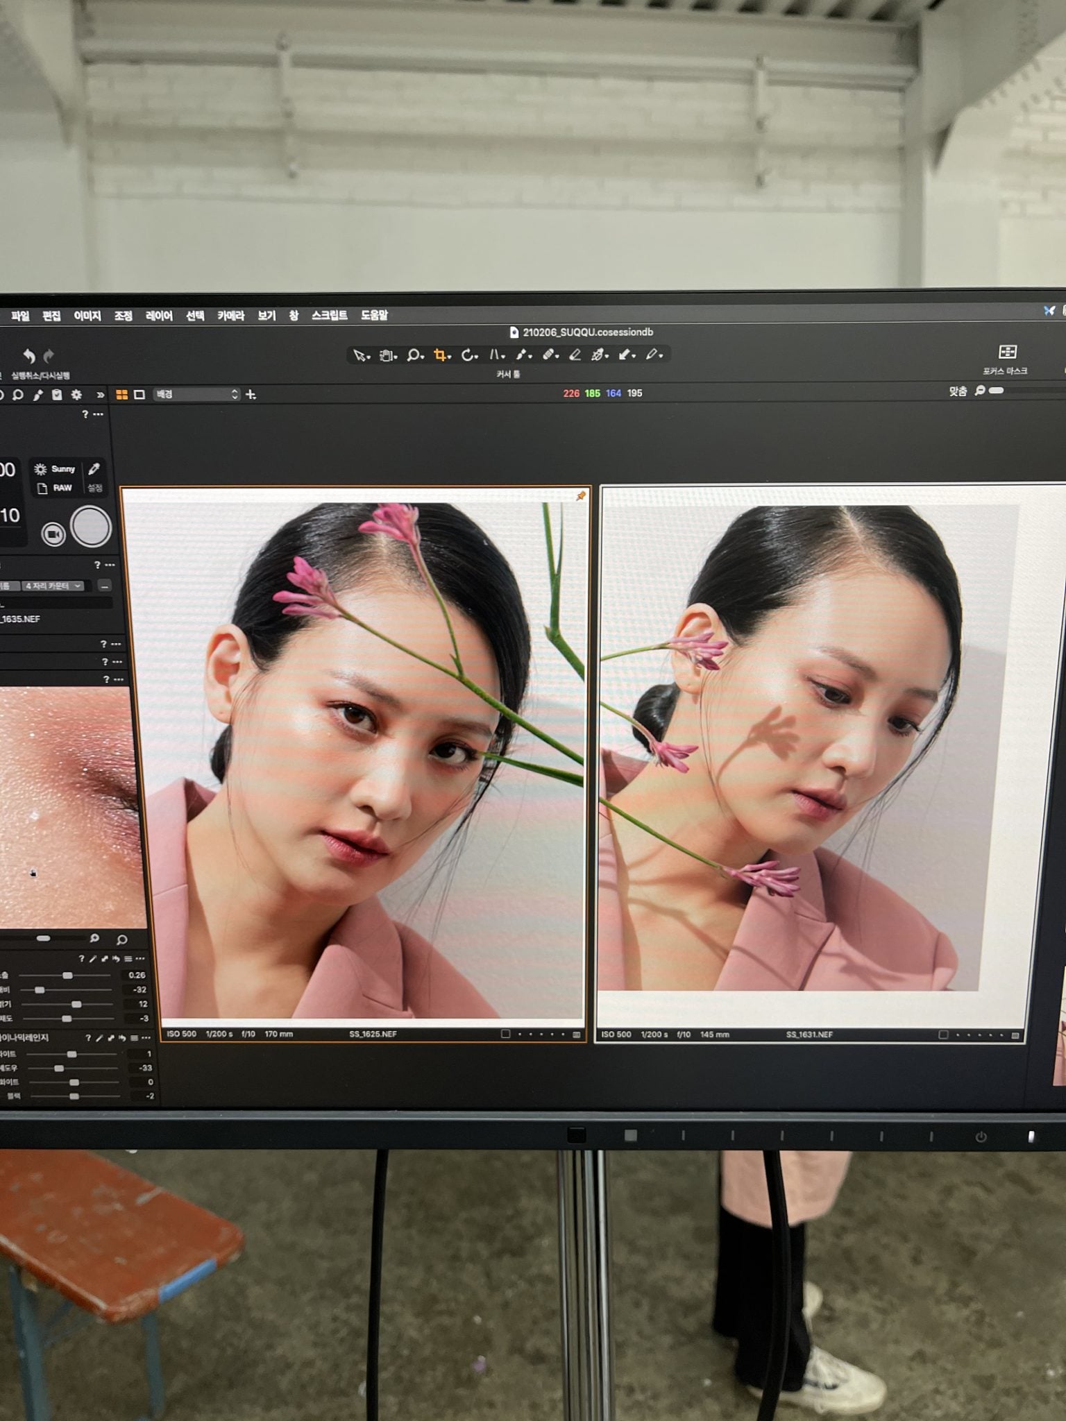Switch to multi-view grid viewer mode
1066x1421 pixels.
coord(122,395)
